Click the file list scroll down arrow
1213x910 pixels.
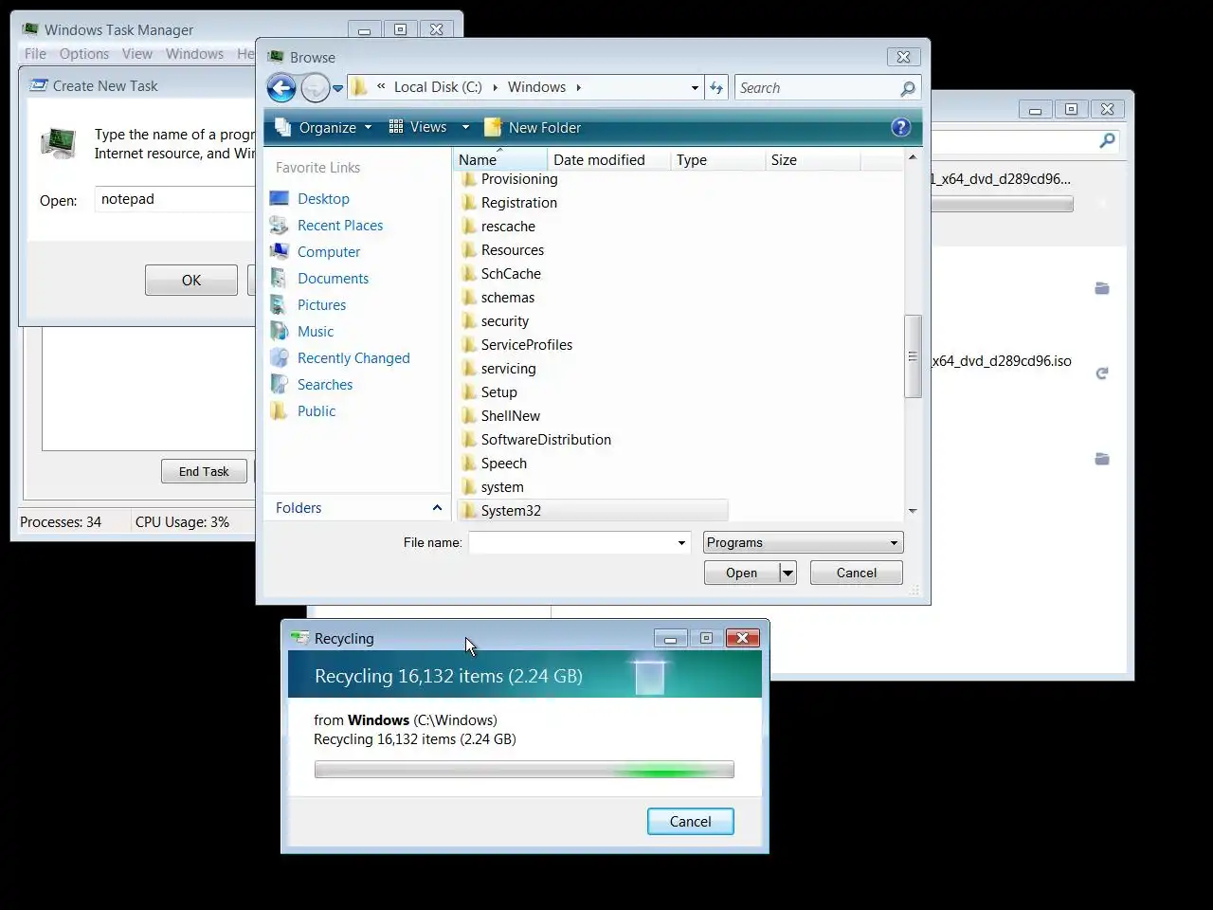pyautogui.click(x=913, y=511)
